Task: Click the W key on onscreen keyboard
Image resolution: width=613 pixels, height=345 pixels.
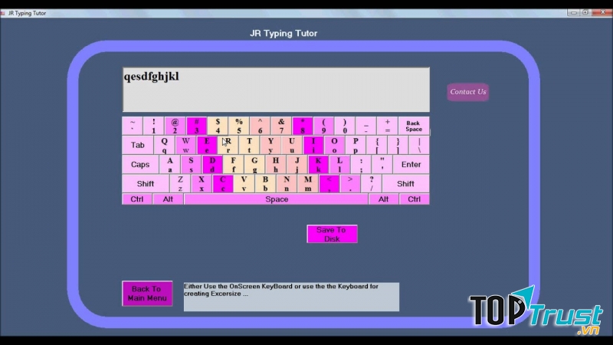Action: (x=185, y=145)
